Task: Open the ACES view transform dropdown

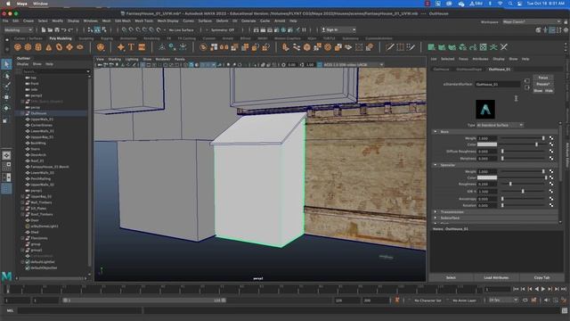Action: click(x=353, y=65)
